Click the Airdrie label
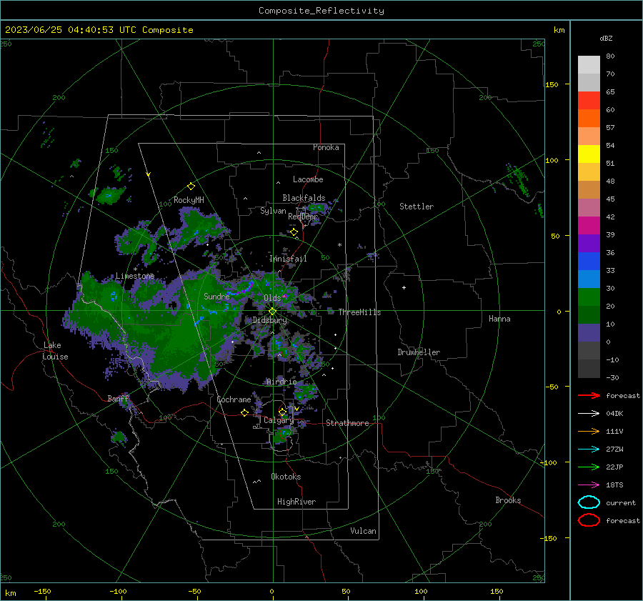Viewport: 643px width, 601px height. (281, 382)
